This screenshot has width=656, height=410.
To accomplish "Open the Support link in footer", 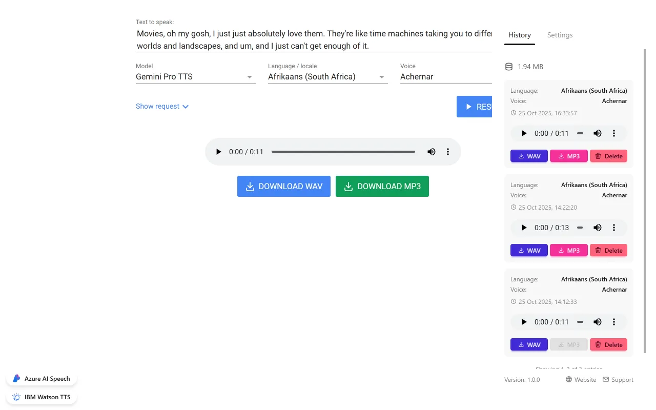I will pyautogui.click(x=618, y=380).
